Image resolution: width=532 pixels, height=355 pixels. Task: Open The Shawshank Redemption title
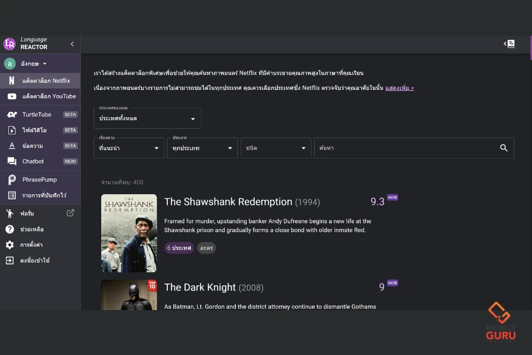228,202
